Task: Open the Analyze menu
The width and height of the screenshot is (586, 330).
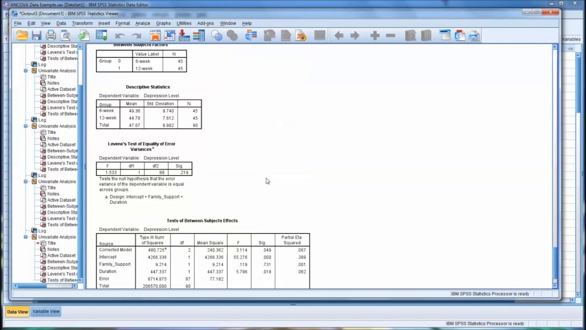Action: pyautogui.click(x=142, y=23)
